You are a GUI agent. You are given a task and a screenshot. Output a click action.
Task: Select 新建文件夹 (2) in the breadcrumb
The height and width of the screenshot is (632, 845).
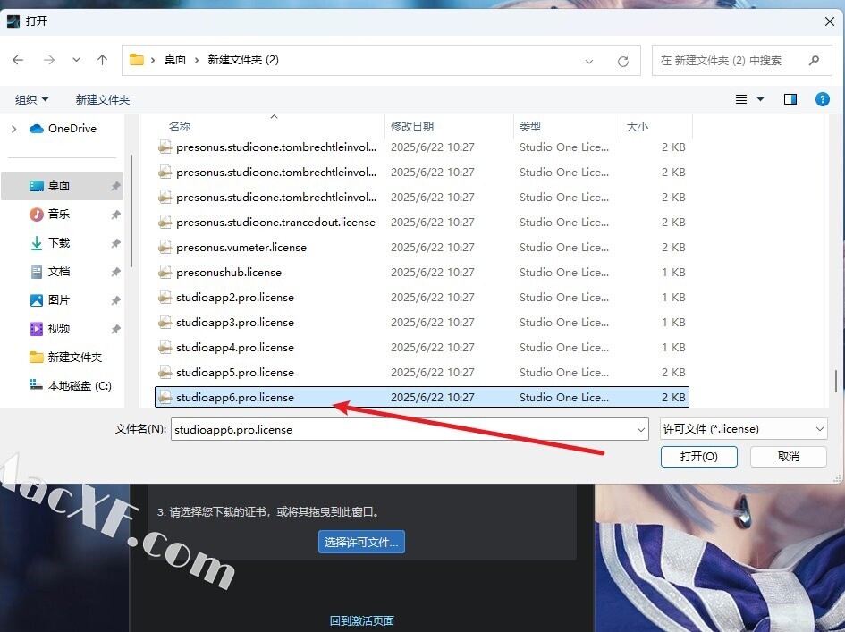[x=243, y=60]
